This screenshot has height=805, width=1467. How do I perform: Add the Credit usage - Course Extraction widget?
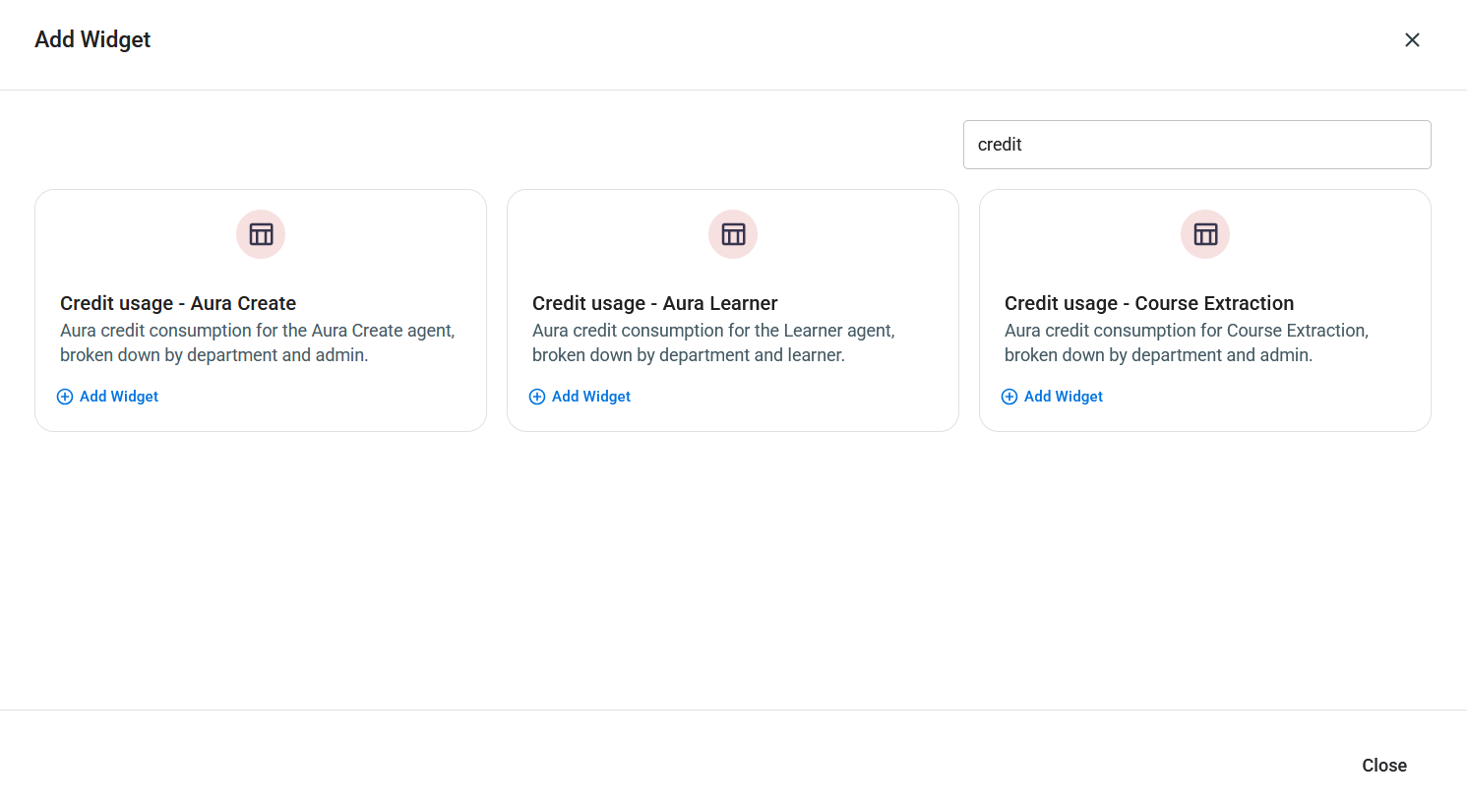coord(1053,397)
